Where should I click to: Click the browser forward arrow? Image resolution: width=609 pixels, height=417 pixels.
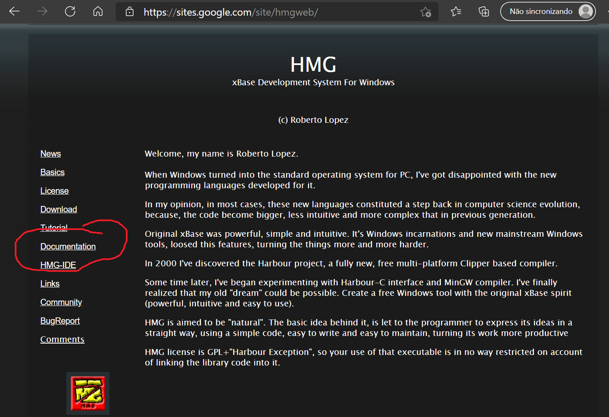(42, 11)
